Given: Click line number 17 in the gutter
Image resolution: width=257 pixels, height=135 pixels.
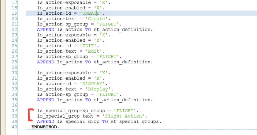Looking at the screenshot, I should (14, 2).
